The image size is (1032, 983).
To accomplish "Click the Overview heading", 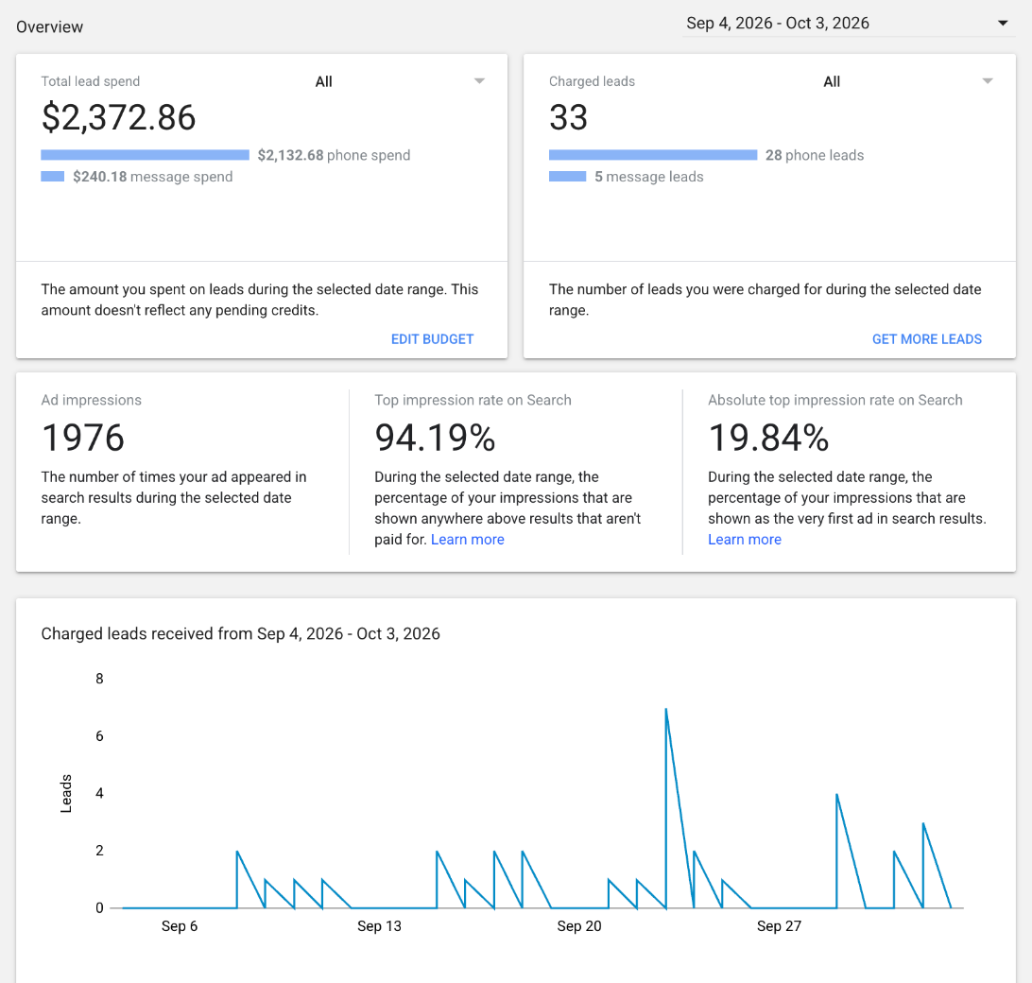I will [x=50, y=27].
